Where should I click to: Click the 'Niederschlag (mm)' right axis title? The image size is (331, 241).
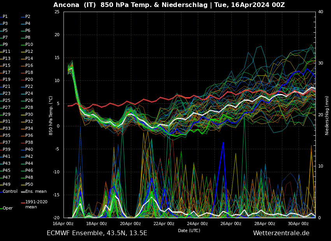[327, 116]
